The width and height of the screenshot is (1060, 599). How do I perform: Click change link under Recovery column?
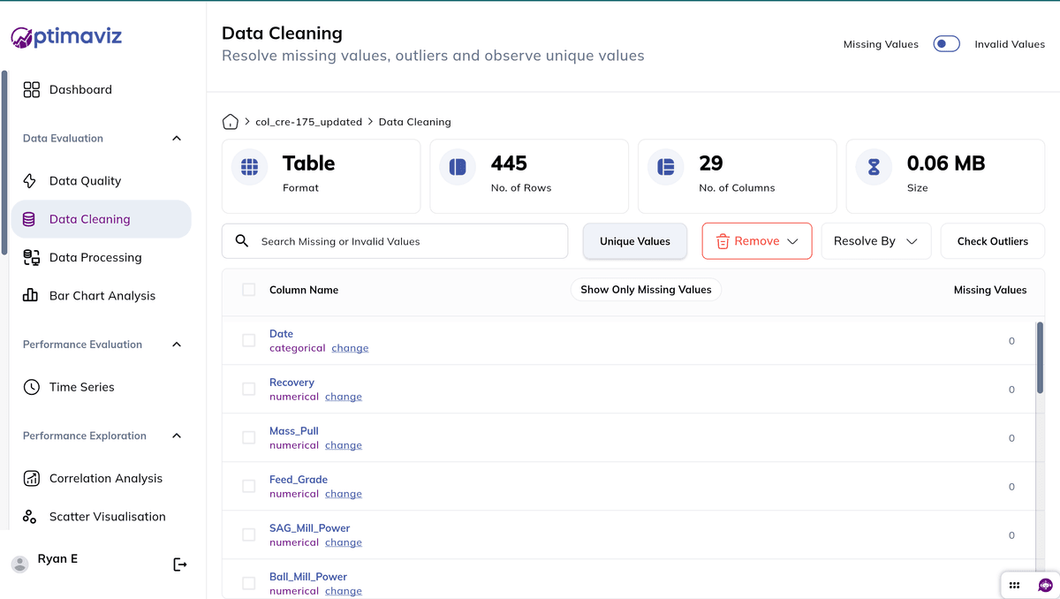coord(344,397)
